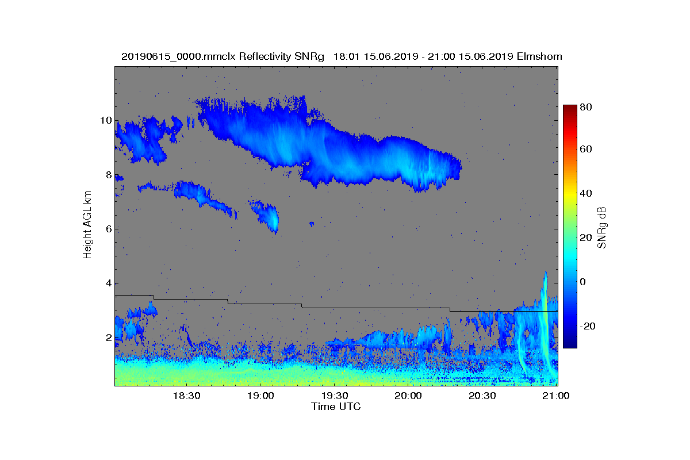The height and width of the screenshot is (460, 690).
Task: Click the colorbar value 20
Action: pyautogui.click(x=586, y=237)
